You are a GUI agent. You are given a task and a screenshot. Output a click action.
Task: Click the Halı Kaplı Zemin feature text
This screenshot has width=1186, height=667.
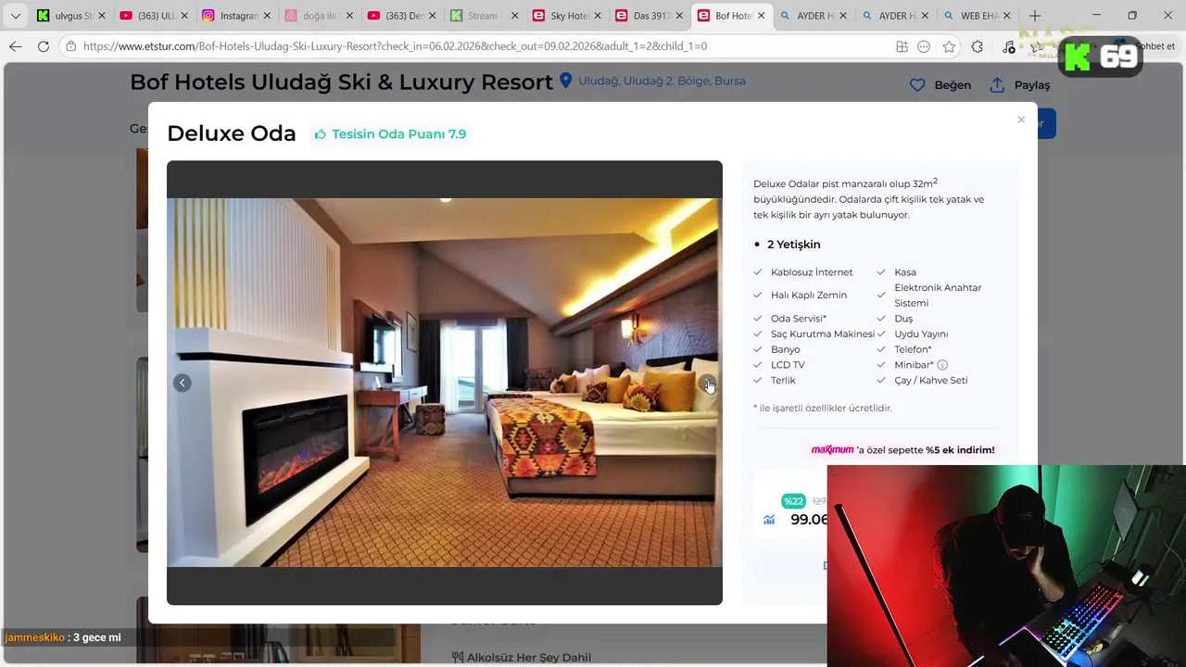coord(809,296)
